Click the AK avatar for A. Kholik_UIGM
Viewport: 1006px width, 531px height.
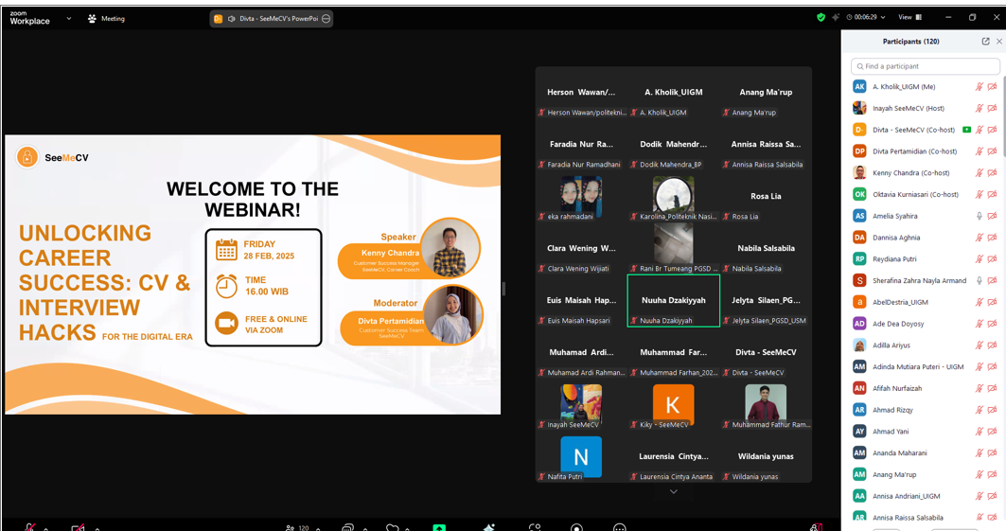859,86
